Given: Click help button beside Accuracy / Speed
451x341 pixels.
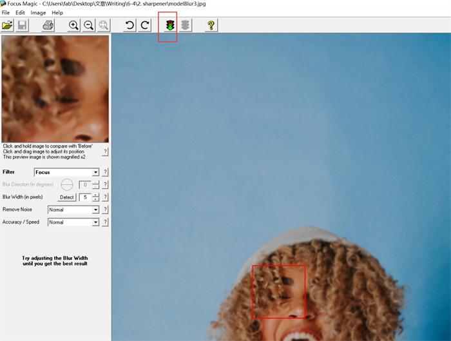Looking at the screenshot, I should (x=105, y=222).
